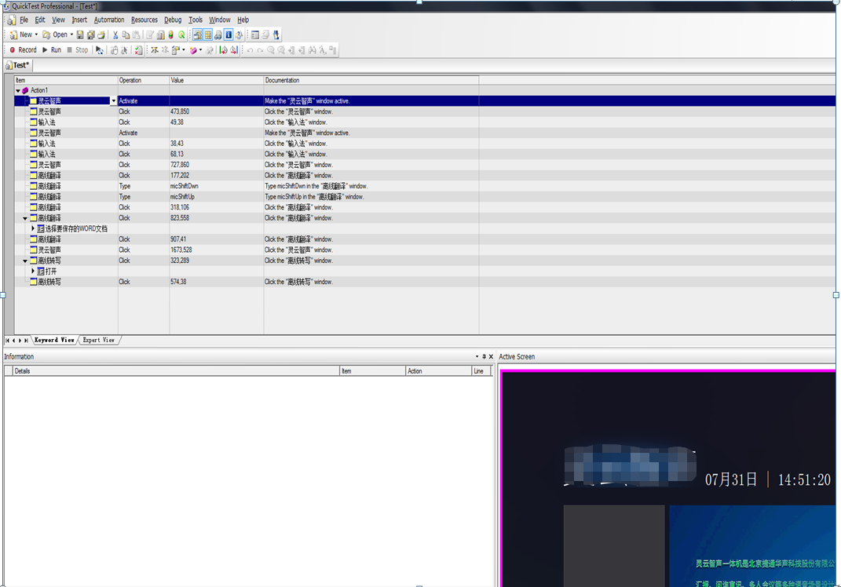Go to last sheet navigation arrow
The height and width of the screenshot is (587, 841).
click(x=26, y=341)
